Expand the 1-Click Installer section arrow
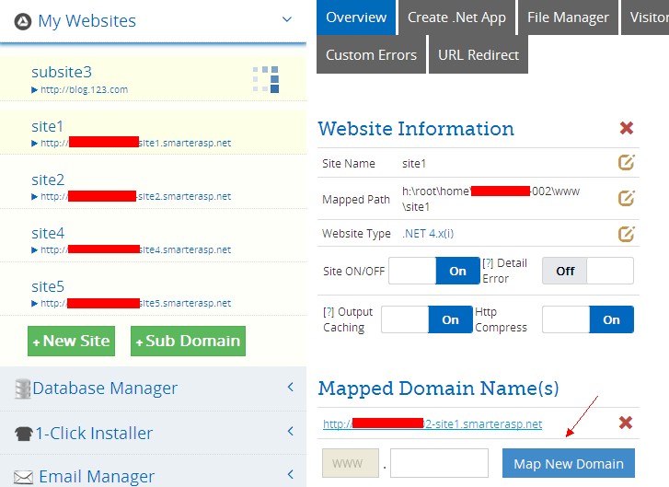The height and width of the screenshot is (487, 669). point(290,433)
